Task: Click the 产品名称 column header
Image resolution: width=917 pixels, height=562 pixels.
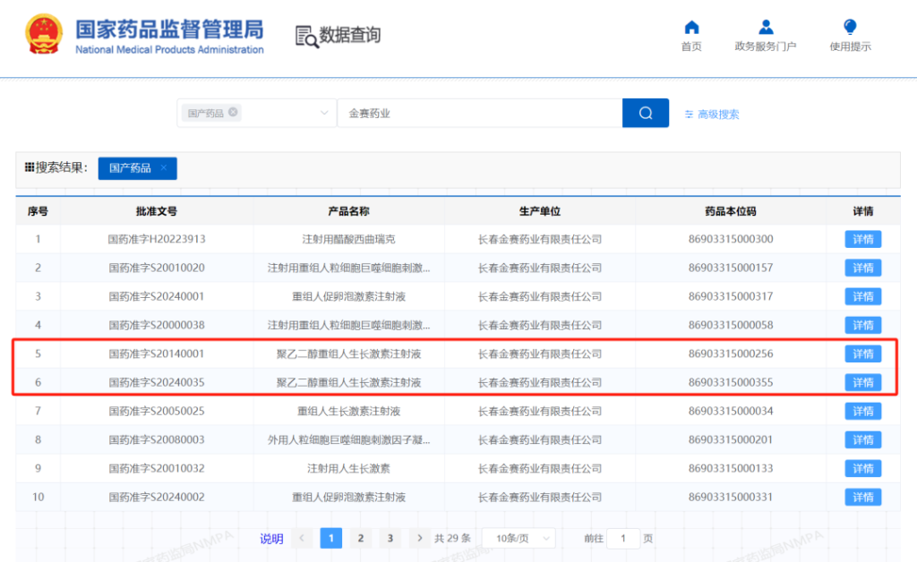Action: pos(348,211)
